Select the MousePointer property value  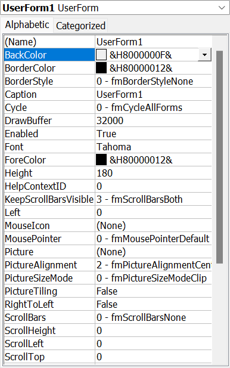click(x=153, y=239)
